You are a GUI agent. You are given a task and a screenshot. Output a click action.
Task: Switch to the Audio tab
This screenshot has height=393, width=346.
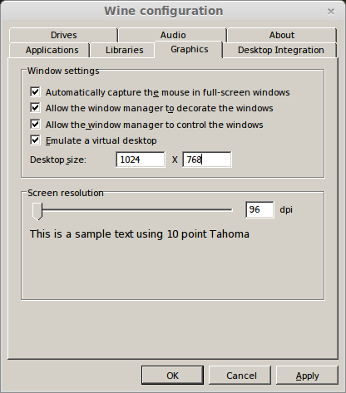point(173,35)
